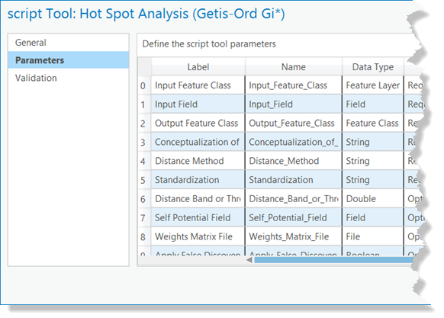The width and height of the screenshot is (444, 318).
Task: Click the Label column header
Action: click(198, 67)
